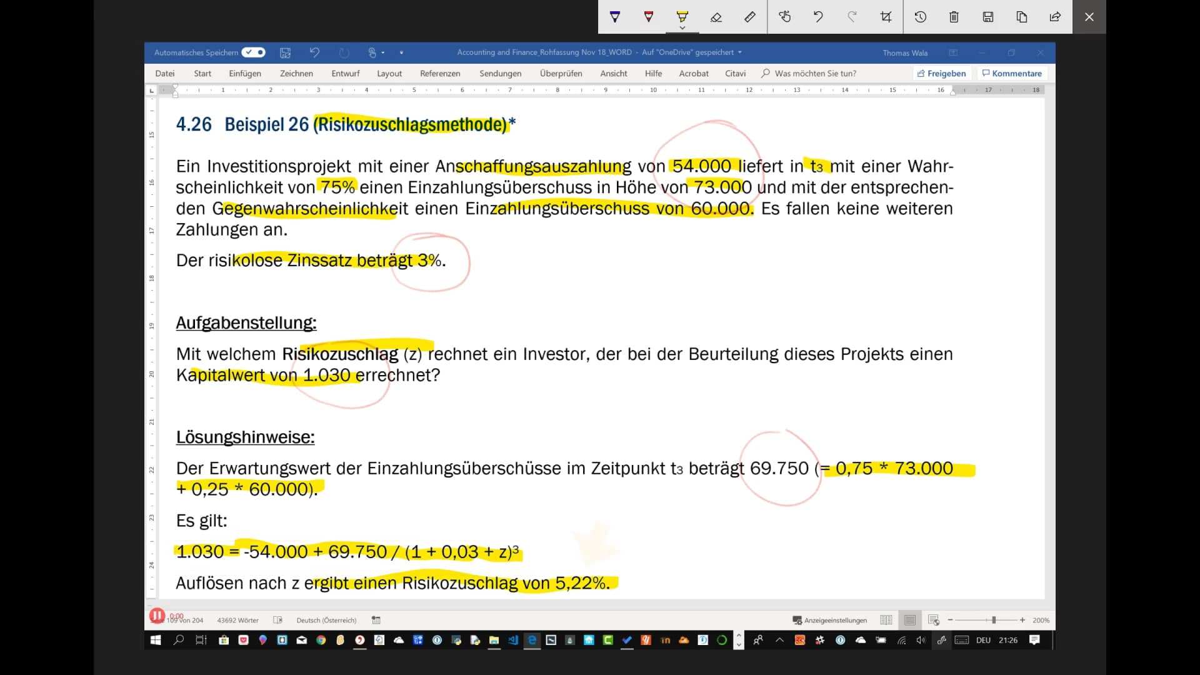Viewport: 1200px width, 675px height.
Task: Open the Referenzen tab
Action: coord(440,73)
